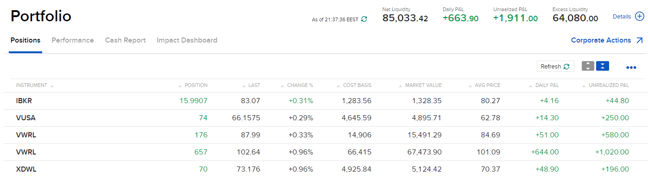Switch to the Positions tab
648x179 pixels.
click(x=25, y=40)
